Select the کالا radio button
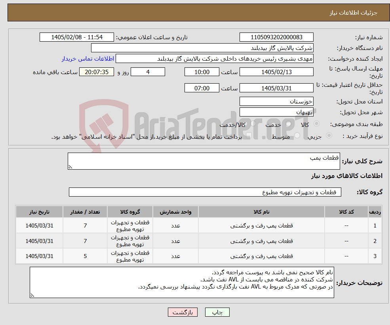The image size is (390, 325). pyautogui.click(x=317, y=124)
